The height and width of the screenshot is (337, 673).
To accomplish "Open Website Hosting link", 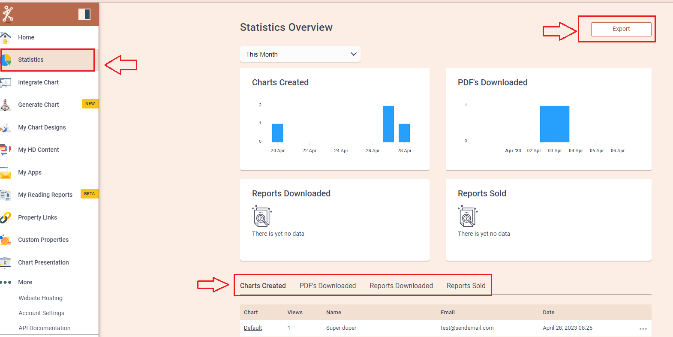I will point(40,298).
